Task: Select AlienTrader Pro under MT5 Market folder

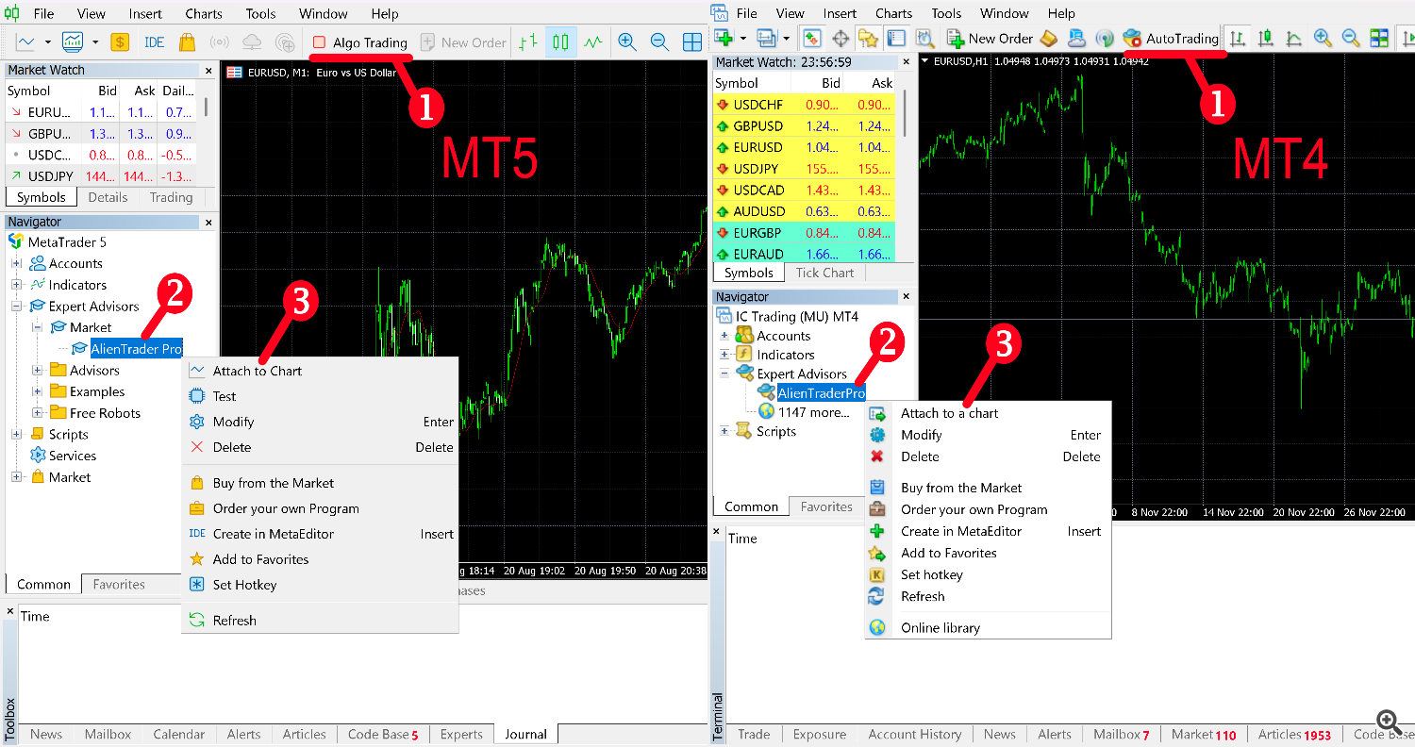Action: pyautogui.click(x=136, y=349)
